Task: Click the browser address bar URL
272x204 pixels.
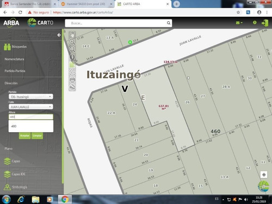Action: tap(83, 13)
